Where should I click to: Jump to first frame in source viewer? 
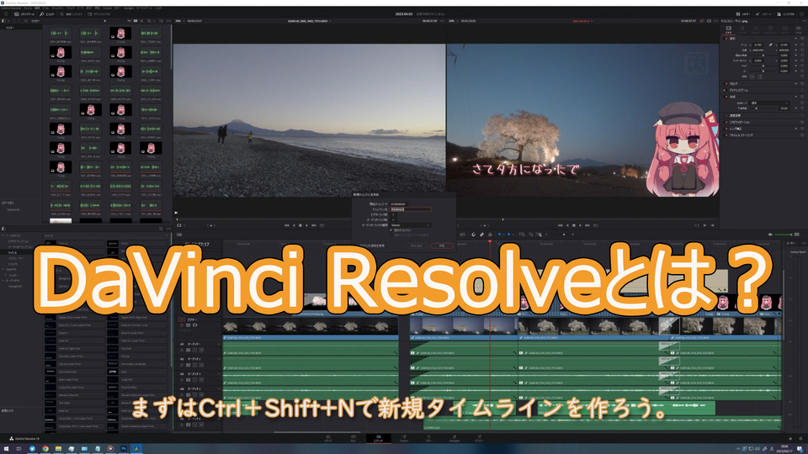click(x=286, y=225)
